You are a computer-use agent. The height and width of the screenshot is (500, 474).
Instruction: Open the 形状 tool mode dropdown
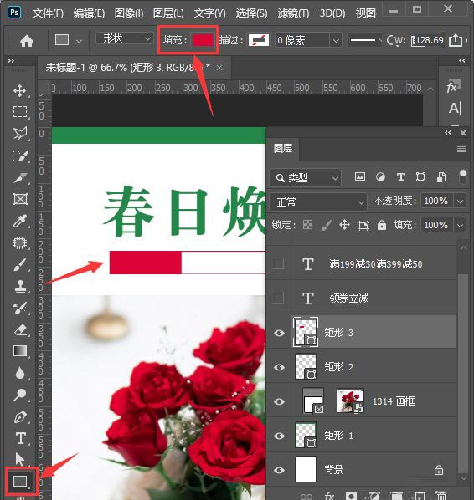(124, 39)
